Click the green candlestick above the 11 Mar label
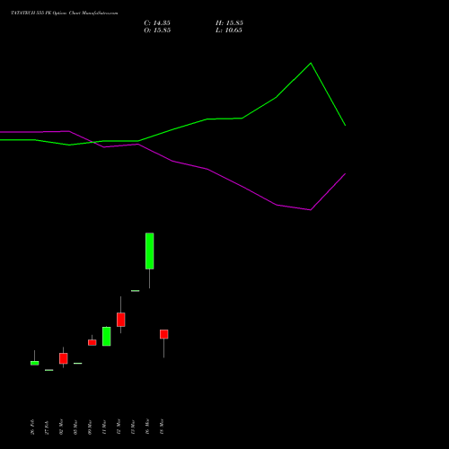The width and height of the screenshot is (449, 449). click(107, 336)
